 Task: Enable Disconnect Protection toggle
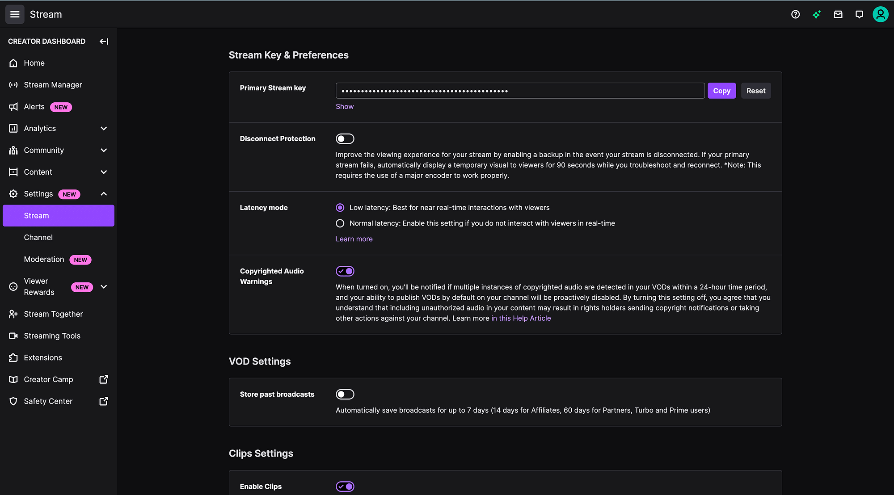click(x=345, y=139)
